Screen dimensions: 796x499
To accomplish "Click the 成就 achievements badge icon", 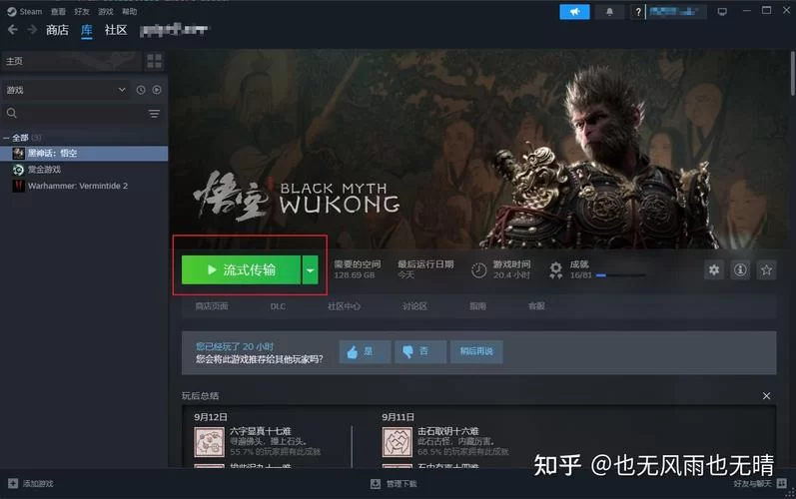I will [x=556, y=270].
